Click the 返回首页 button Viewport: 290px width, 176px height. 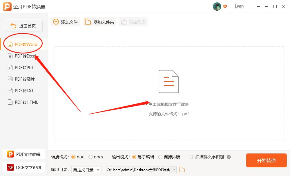[23, 25]
